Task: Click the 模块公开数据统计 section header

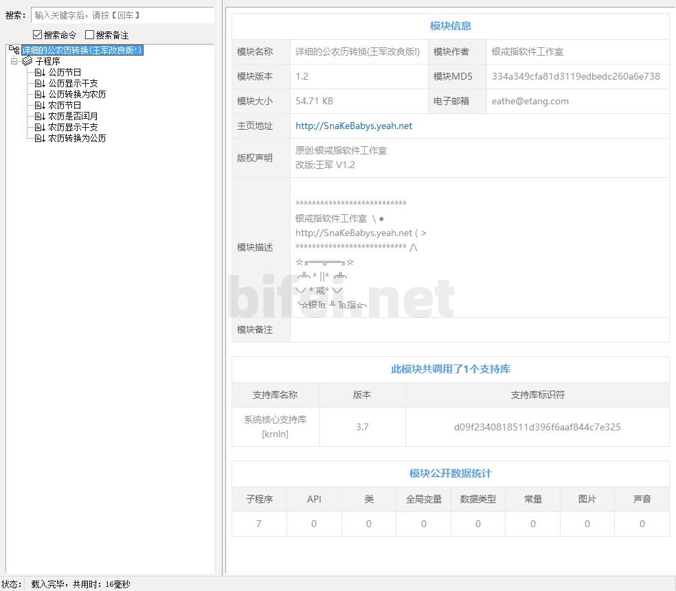Action: click(x=450, y=474)
